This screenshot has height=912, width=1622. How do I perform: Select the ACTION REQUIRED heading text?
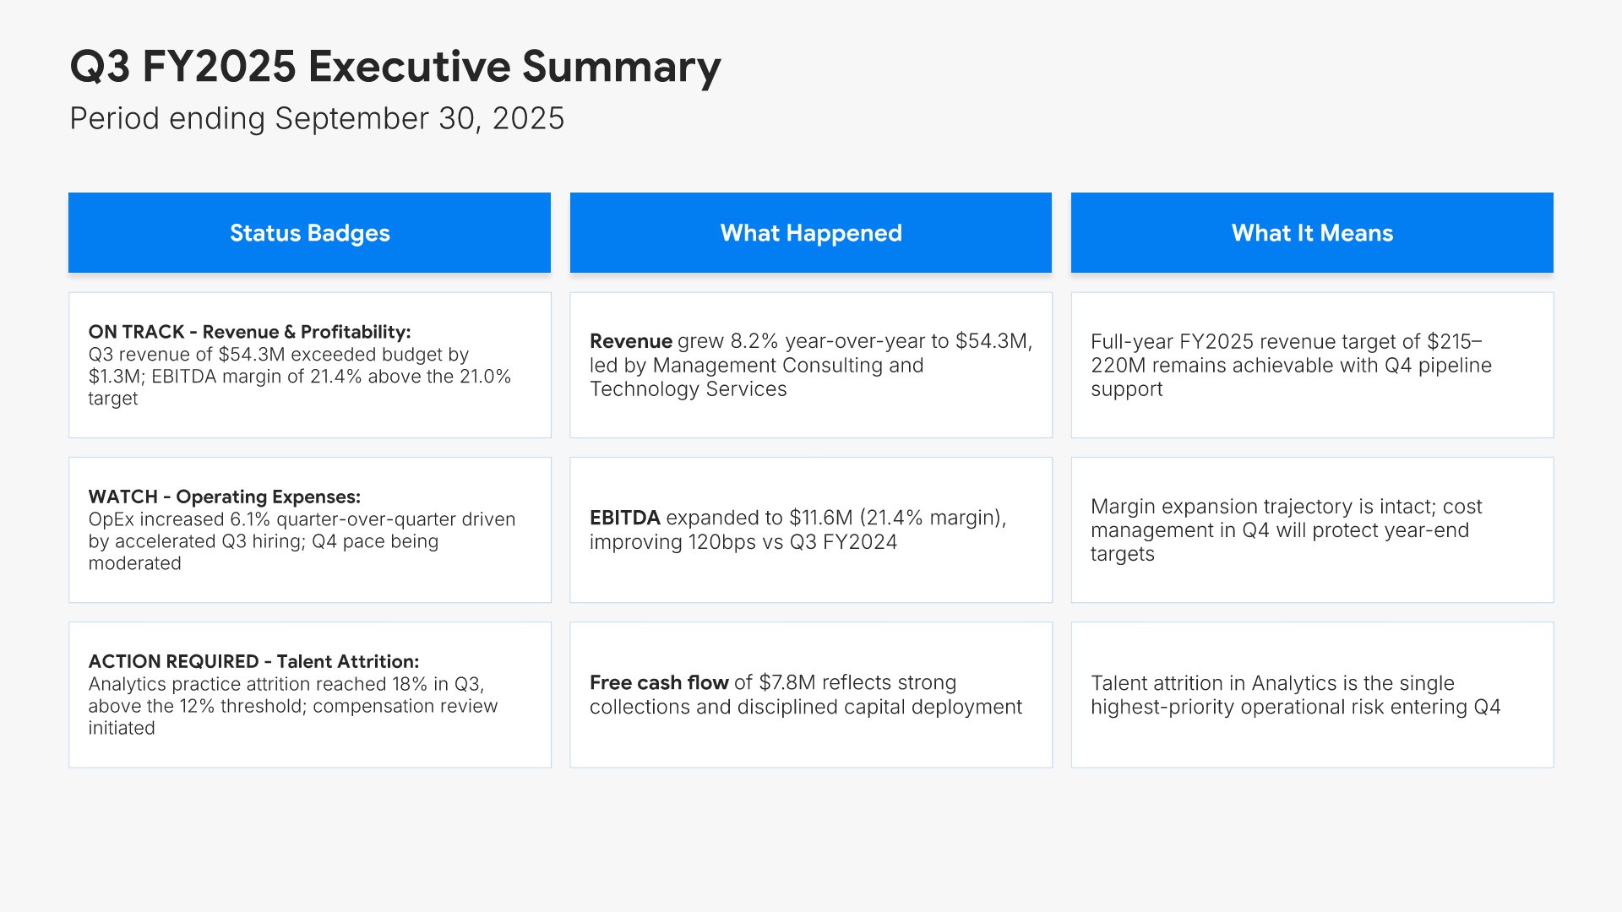[253, 661]
